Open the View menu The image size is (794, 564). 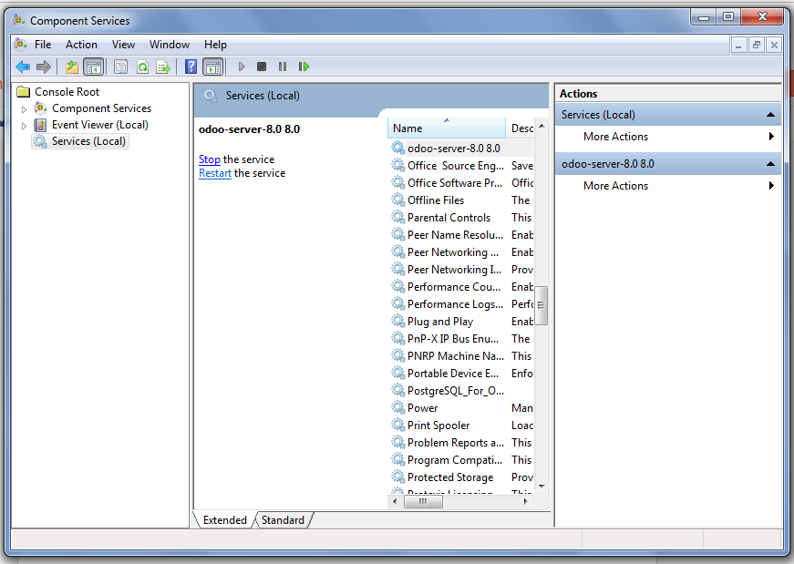[123, 45]
